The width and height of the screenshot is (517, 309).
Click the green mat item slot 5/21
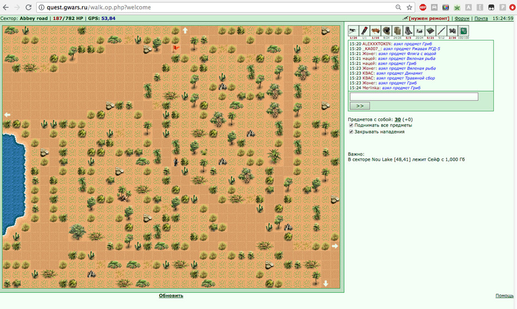[430, 31]
